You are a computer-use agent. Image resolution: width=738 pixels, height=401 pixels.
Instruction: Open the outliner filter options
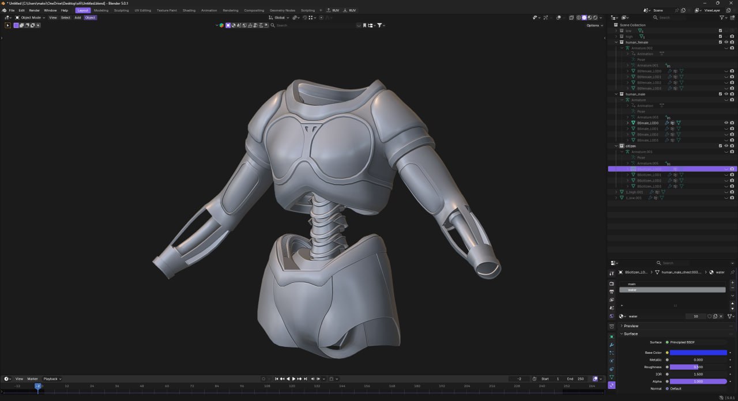point(723,18)
